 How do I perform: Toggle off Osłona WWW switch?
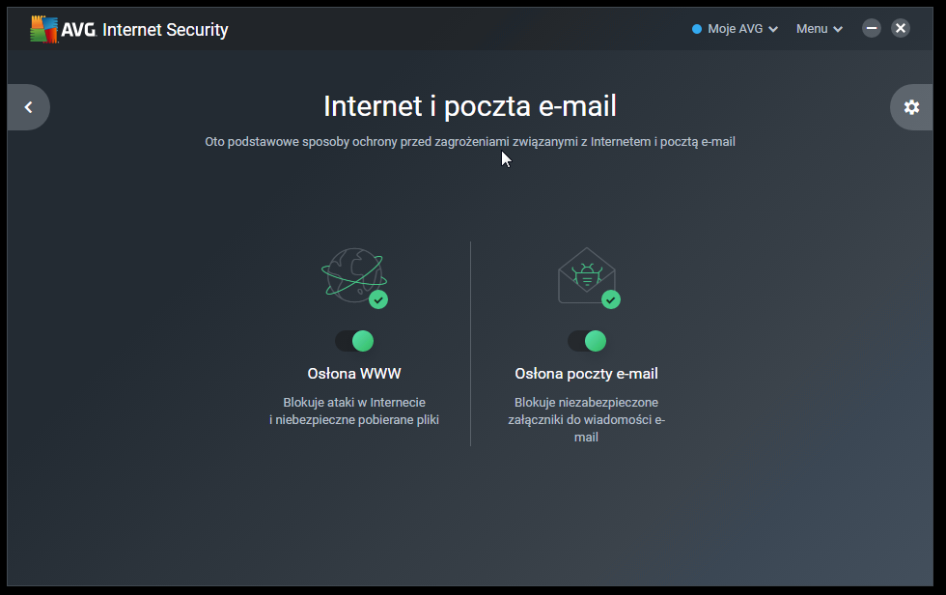(354, 341)
